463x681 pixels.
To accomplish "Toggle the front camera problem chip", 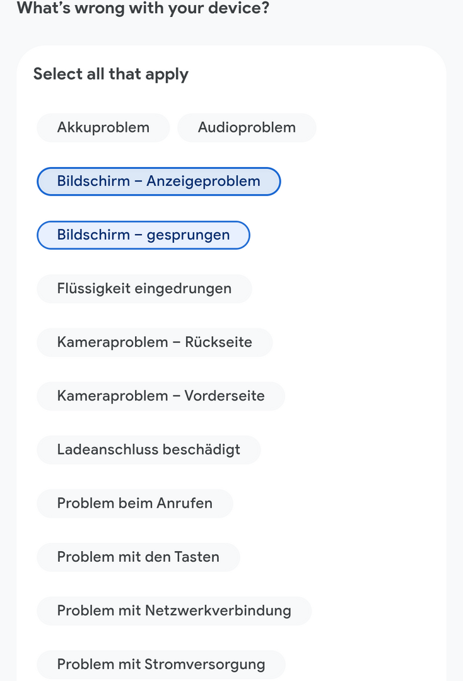I will [161, 396].
